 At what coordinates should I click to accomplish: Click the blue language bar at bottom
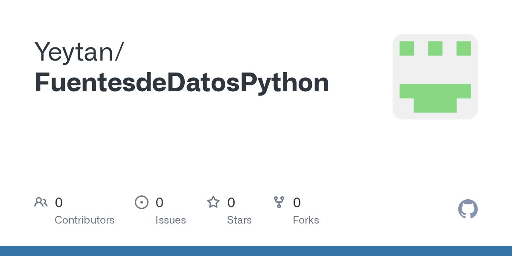256,251
